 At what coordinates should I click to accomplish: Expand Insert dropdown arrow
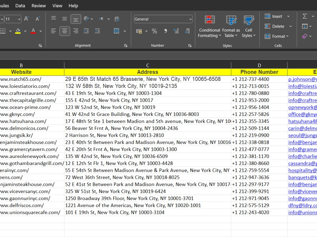click(288, 16)
